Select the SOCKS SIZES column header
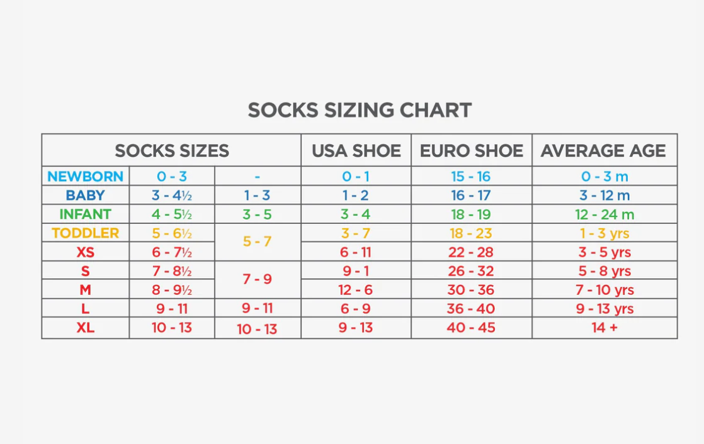This screenshot has height=444, width=704. [x=171, y=151]
